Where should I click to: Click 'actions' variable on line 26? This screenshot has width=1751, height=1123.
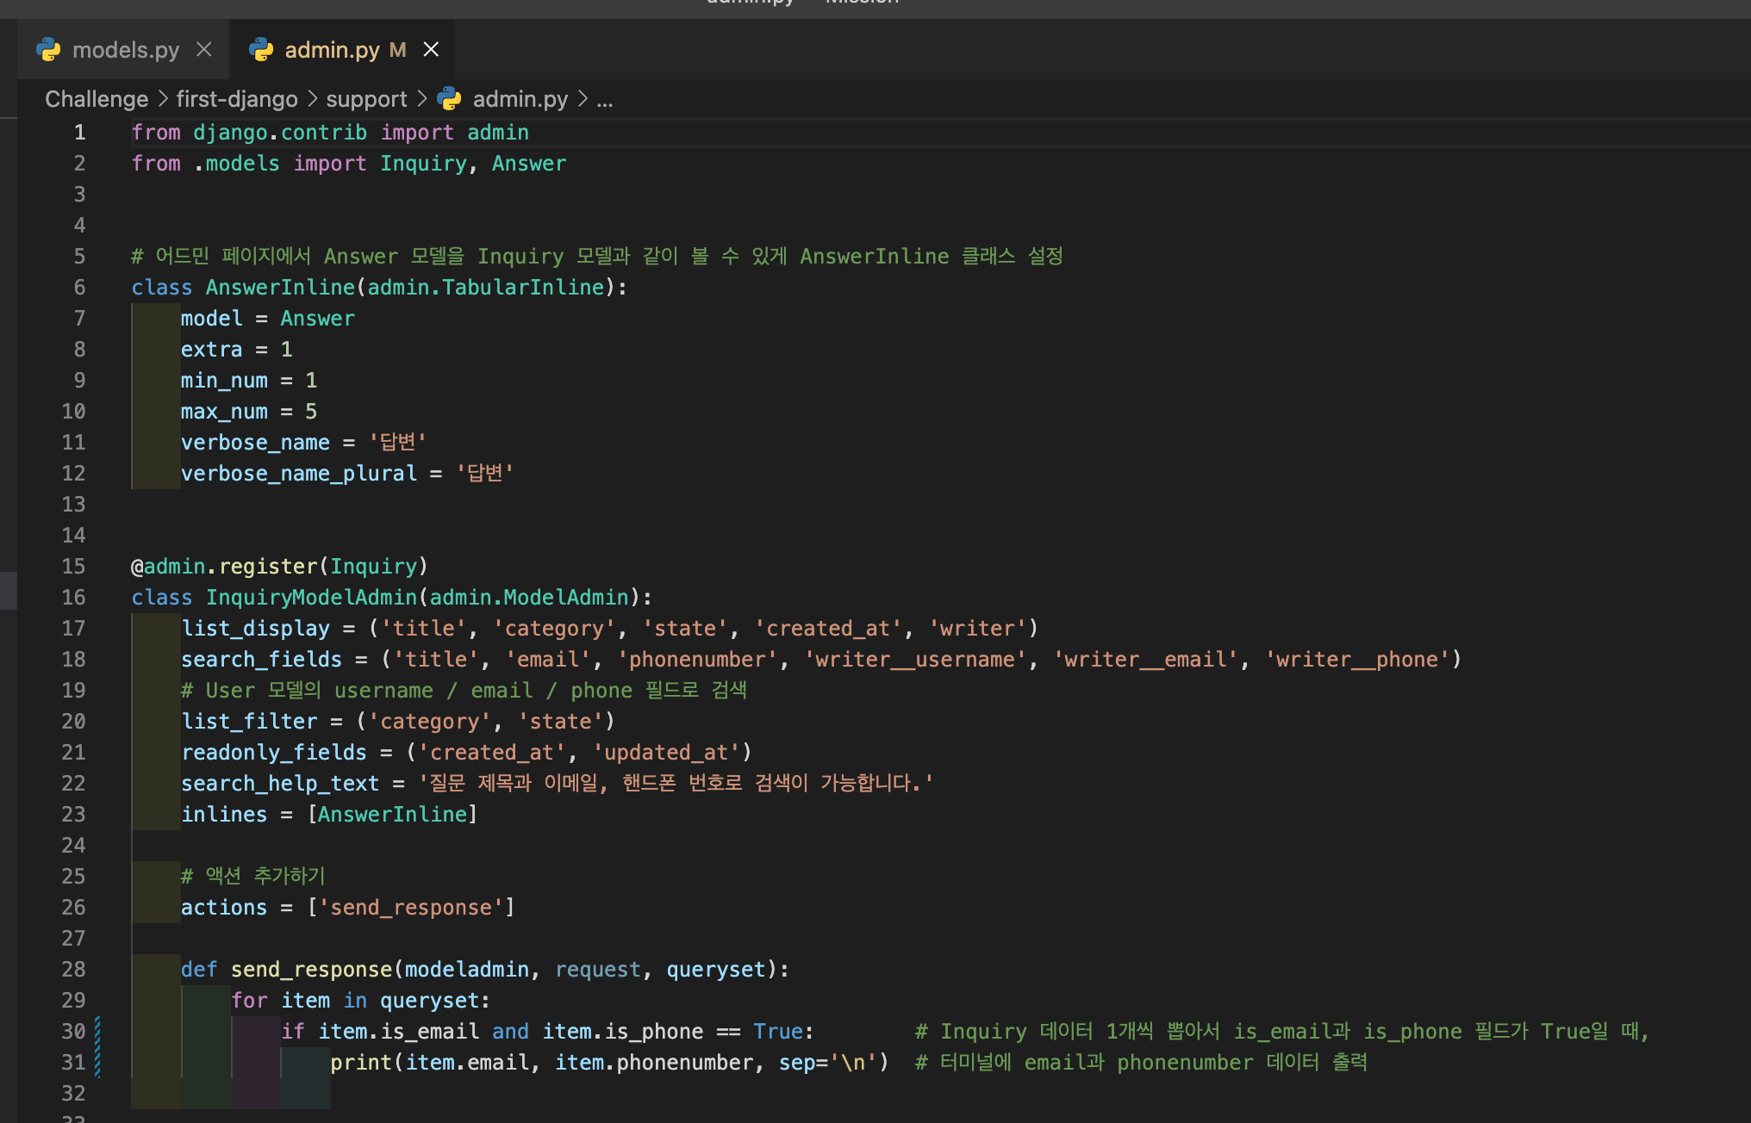(224, 908)
